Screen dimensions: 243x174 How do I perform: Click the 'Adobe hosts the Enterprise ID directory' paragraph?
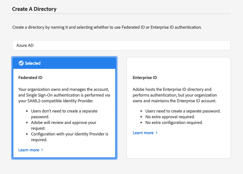click(x=175, y=95)
